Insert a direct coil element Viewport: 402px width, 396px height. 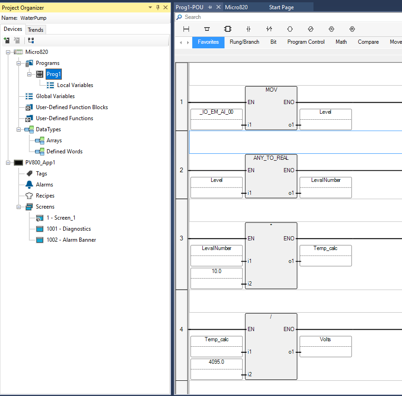(x=290, y=29)
